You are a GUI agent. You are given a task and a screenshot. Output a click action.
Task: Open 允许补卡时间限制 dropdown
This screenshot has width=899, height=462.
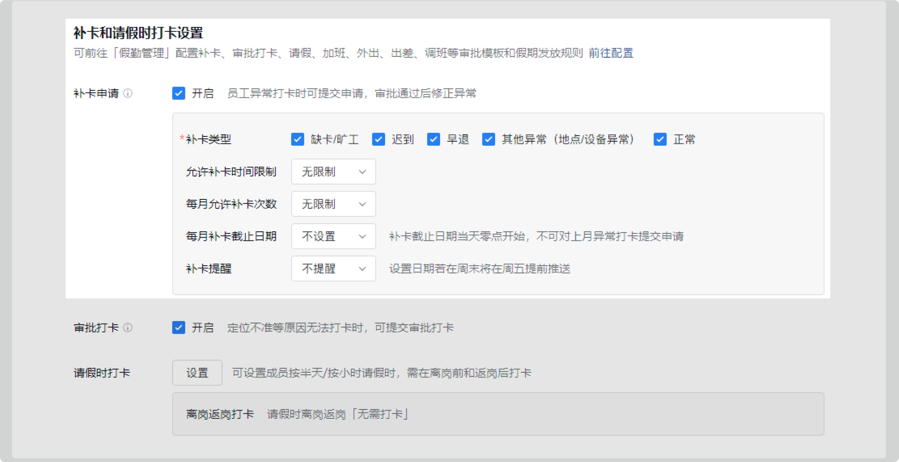[334, 171]
